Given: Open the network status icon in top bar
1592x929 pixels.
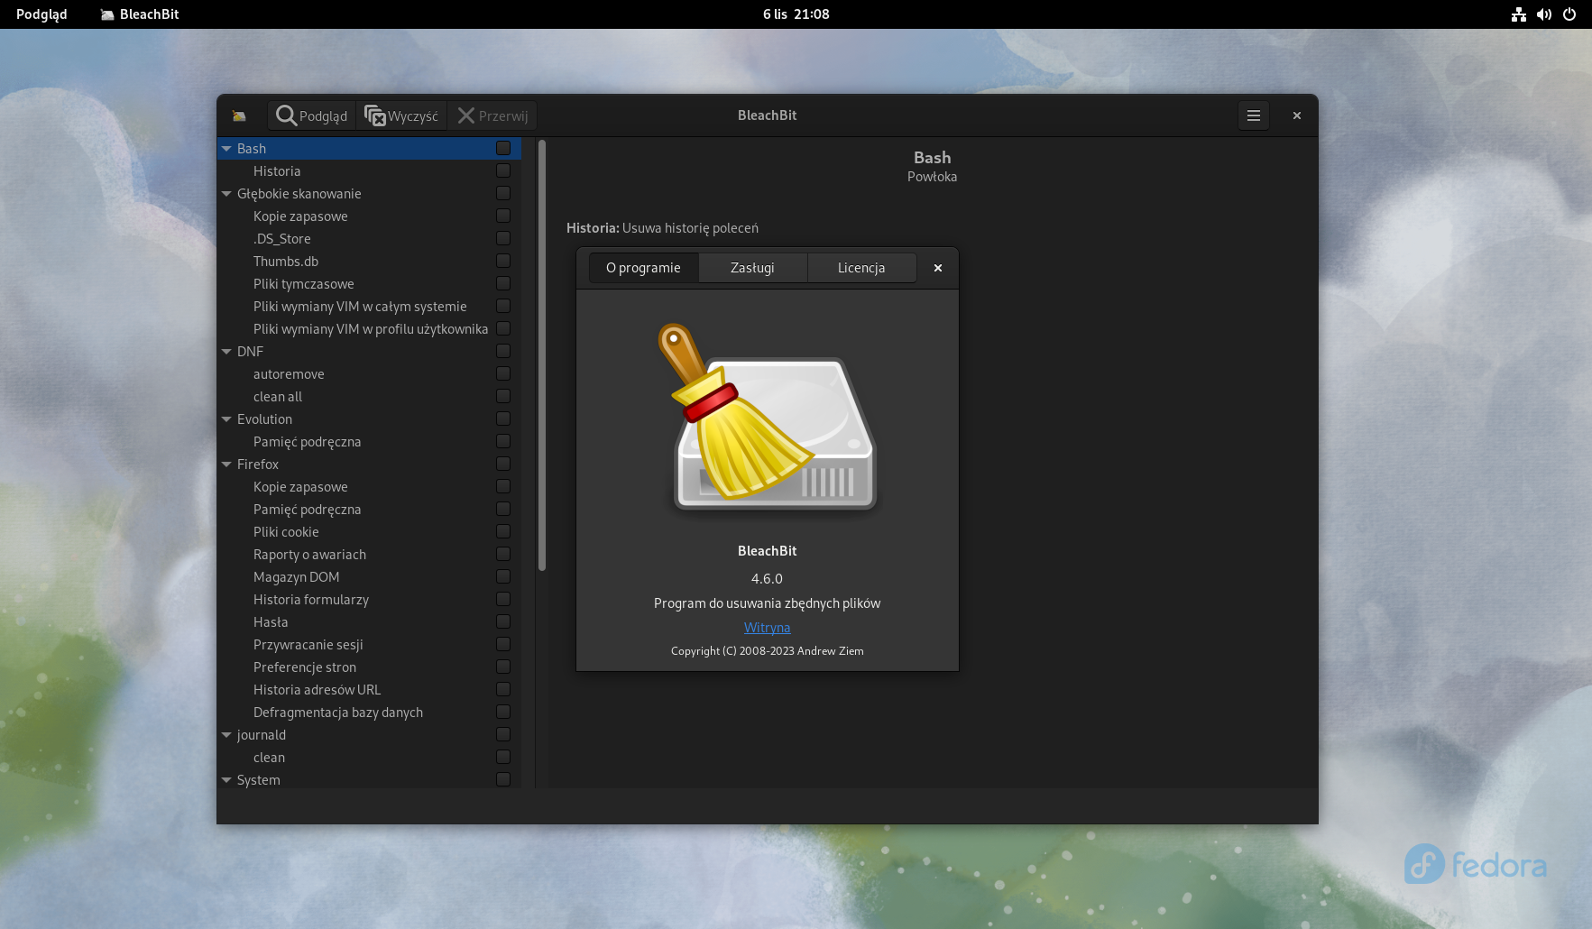Looking at the screenshot, I should [x=1519, y=14].
